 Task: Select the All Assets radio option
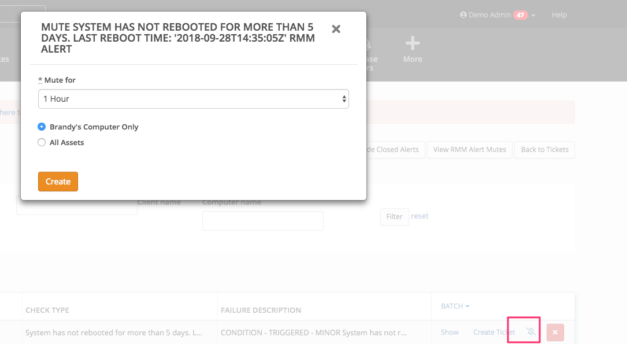[42, 142]
